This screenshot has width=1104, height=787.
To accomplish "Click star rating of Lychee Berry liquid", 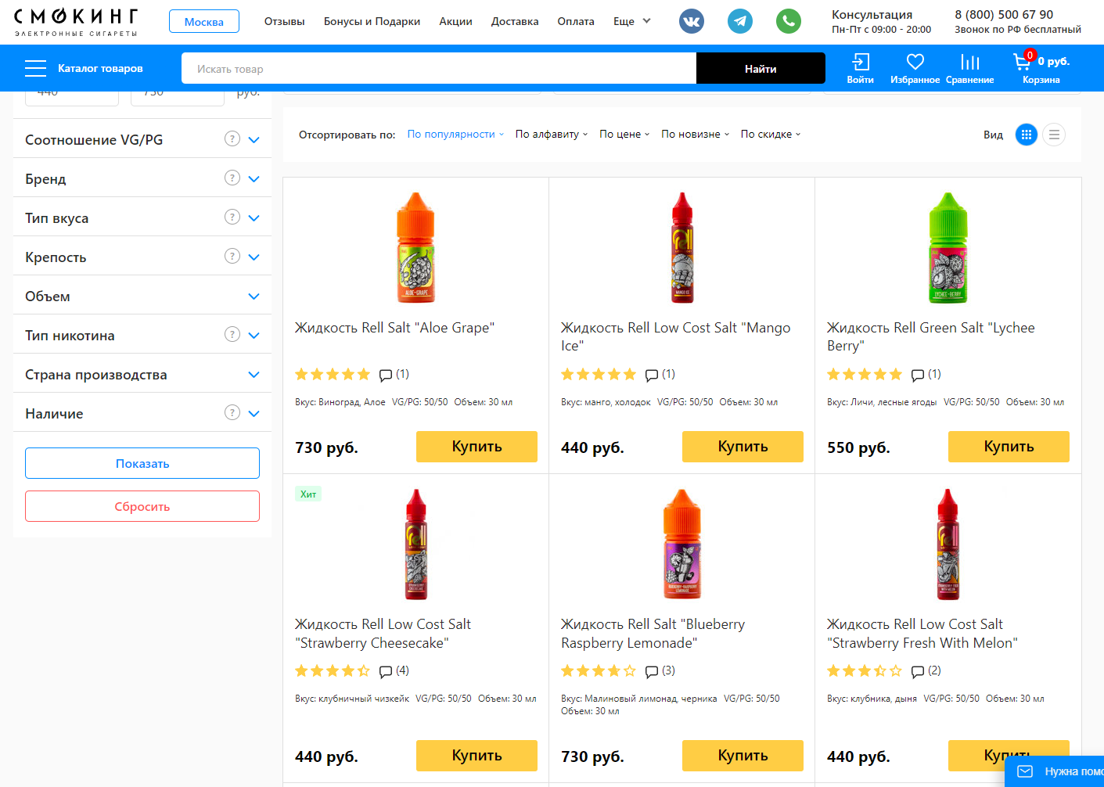I will 865,374.
